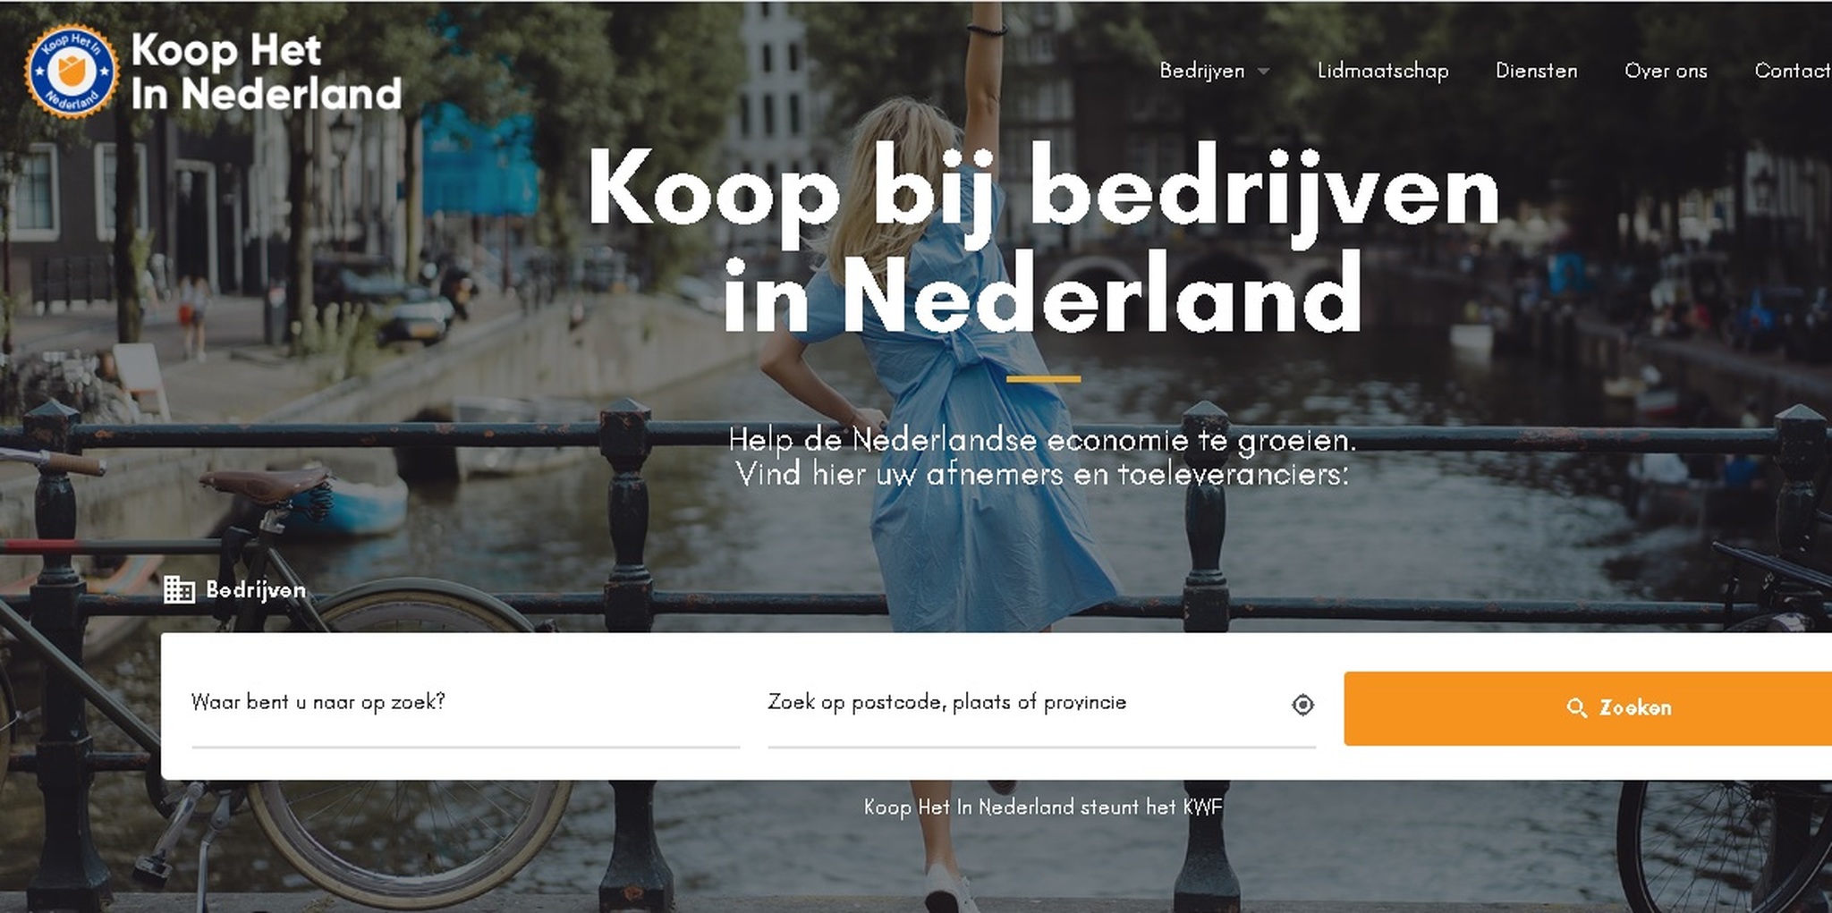Open the Contact page link

(1793, 71)
